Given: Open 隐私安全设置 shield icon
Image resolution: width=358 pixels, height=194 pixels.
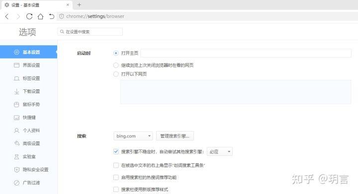Looking at the screenshot, I should tap(17, 170).
